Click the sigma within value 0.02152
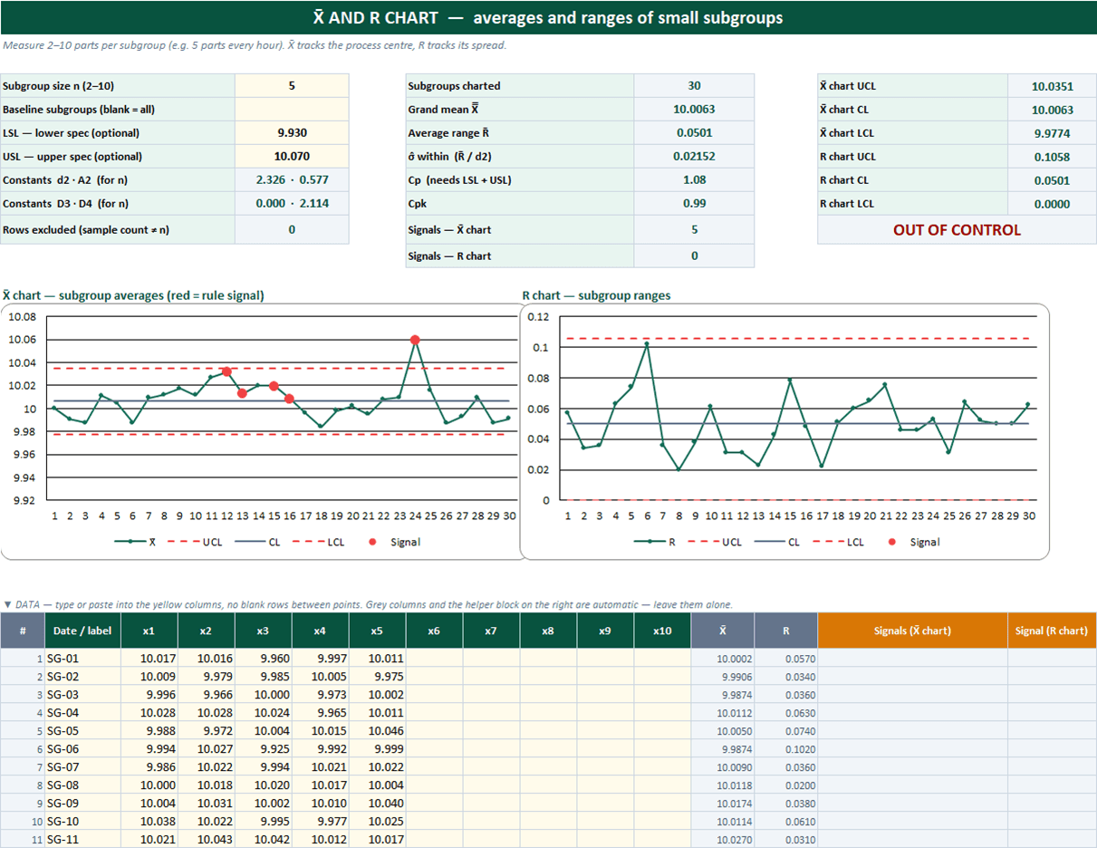The height and width of the screenshot is (848, 1097). click(x=694, y=157)
